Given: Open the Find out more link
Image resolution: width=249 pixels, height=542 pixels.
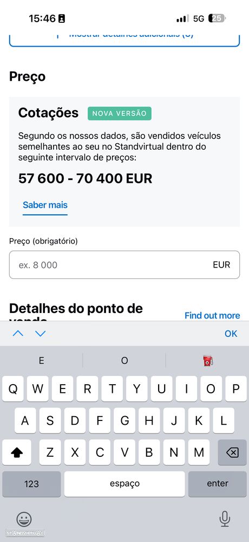Looking at the screenshot, I should click(x=212, y=315).
